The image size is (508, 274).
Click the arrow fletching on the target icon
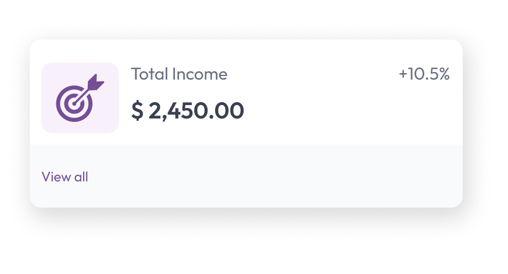96,82
